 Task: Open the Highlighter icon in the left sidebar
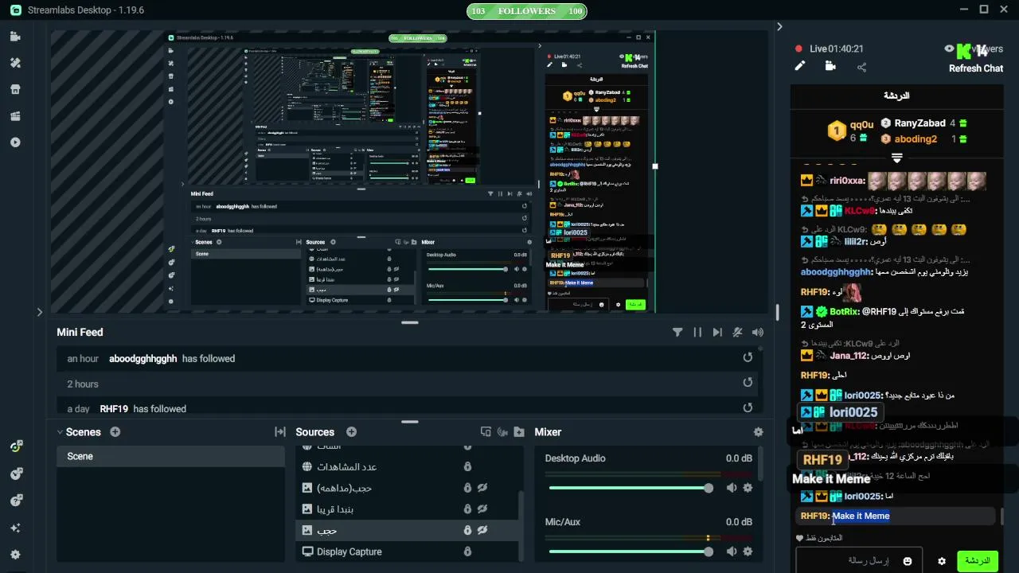click(15, 116)
